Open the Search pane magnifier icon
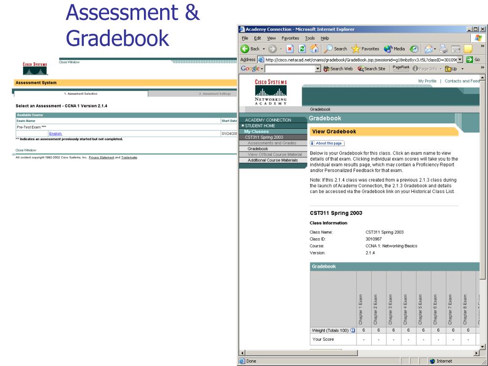 pos(328,49)
